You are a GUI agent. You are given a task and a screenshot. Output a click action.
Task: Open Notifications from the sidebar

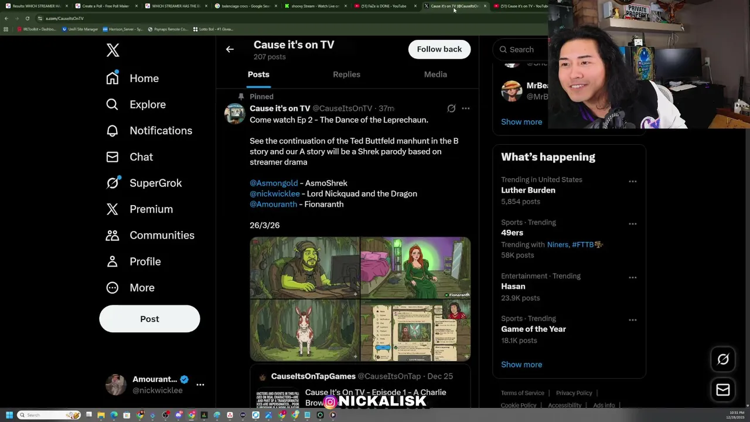[x=149, y=131]
